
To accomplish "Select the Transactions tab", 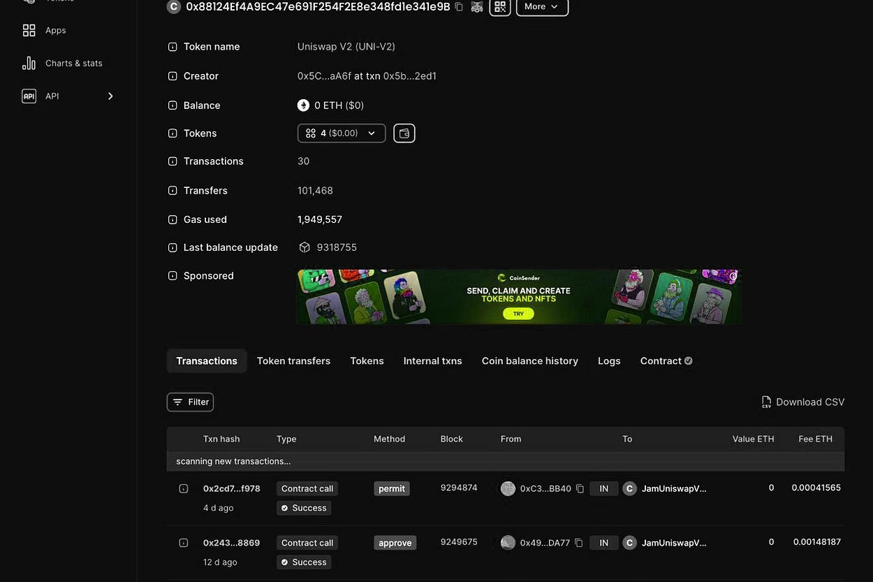I will tap(207, 361).
